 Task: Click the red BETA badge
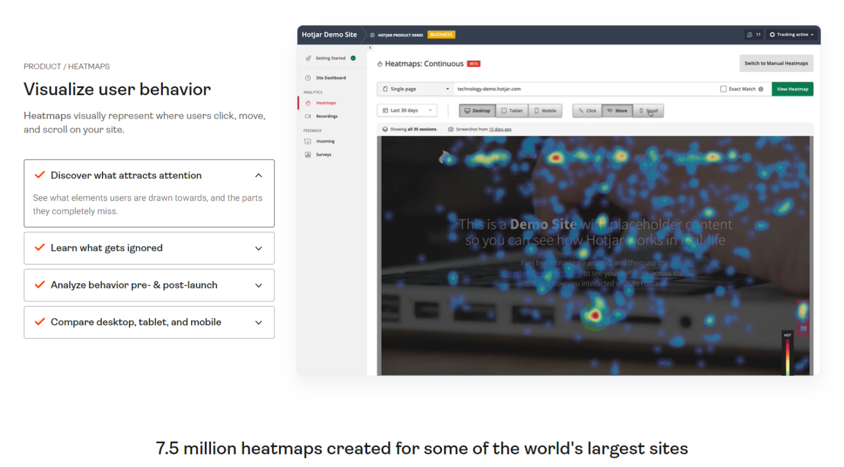[x=474, y=64]
